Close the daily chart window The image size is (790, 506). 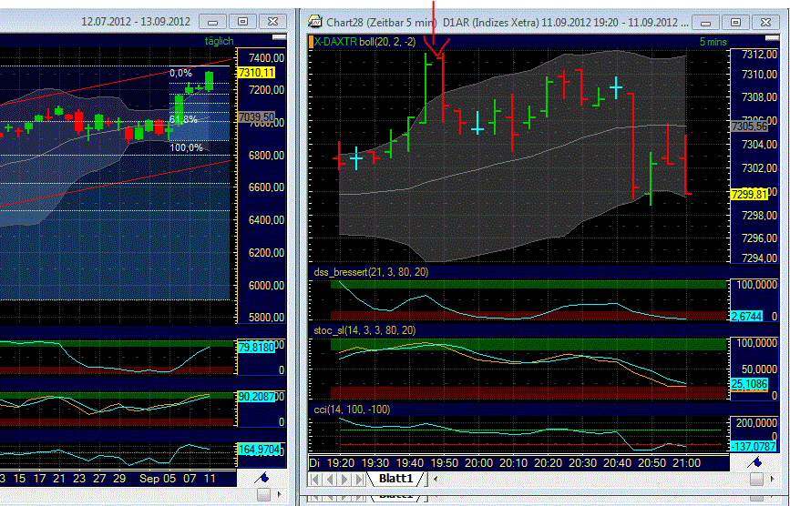[272, 22]
